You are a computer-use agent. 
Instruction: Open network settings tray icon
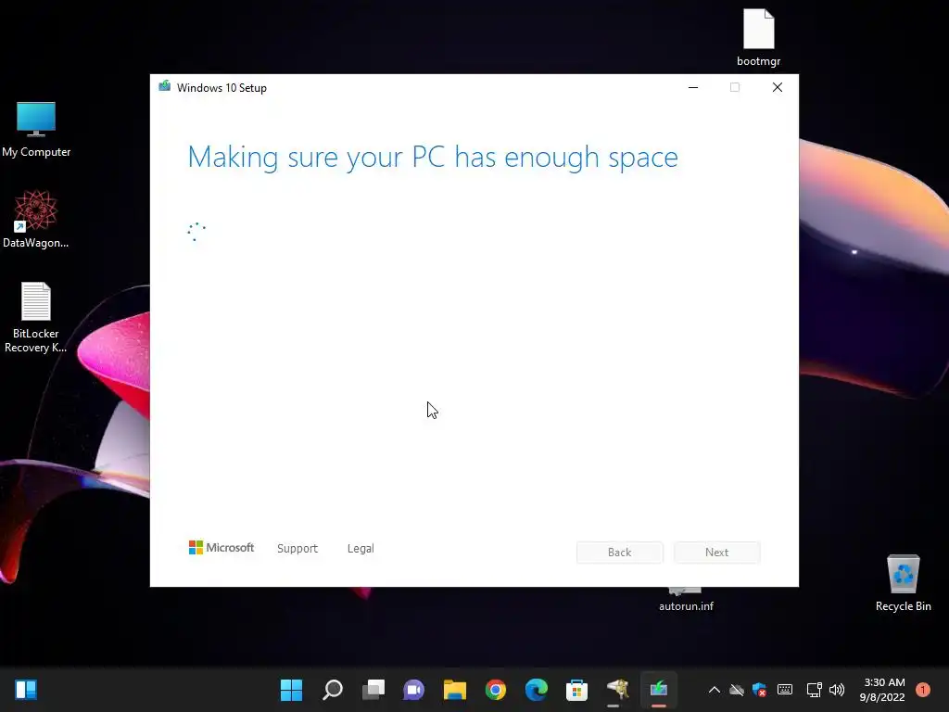click(814, 690)
